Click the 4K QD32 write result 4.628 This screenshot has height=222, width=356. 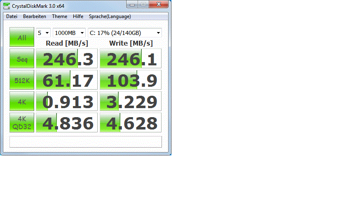click(x=131, y=123)
